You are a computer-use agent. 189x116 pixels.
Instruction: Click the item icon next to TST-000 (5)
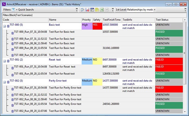[x=8, y=26]
